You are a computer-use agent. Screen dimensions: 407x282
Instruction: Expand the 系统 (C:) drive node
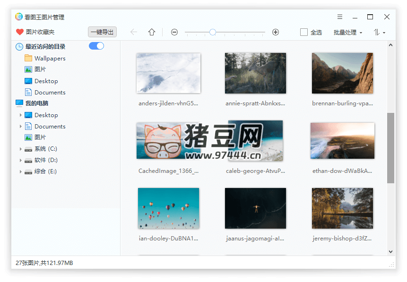(x=20, y=149)
